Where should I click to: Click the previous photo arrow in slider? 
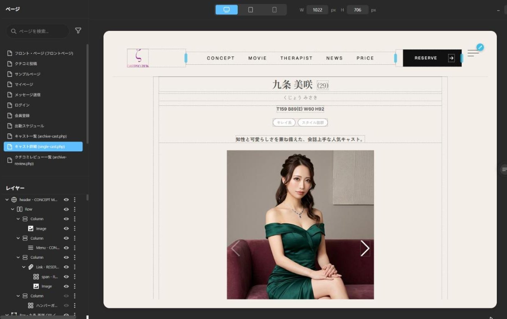(235, 248)
